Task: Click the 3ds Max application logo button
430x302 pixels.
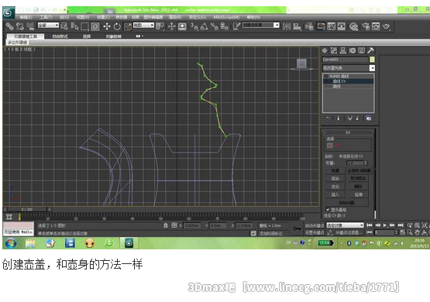Action: coord(9,12)
